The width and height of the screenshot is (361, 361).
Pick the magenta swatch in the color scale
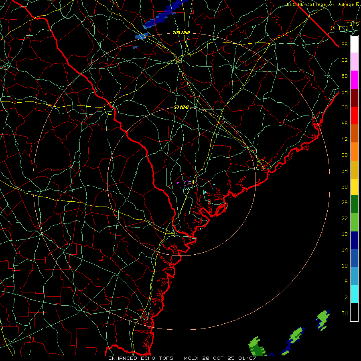tap(354, 80)
